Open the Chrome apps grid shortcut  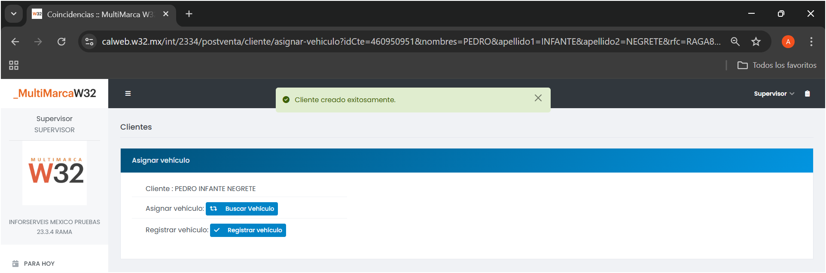coord(14,65)
